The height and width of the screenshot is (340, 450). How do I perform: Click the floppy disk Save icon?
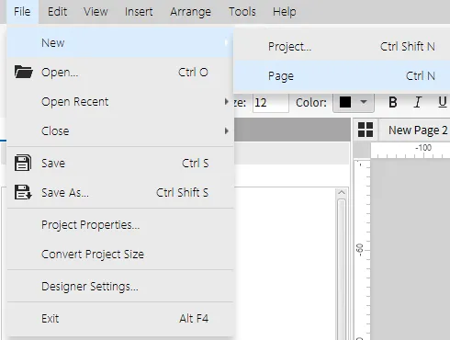[23, 163]
